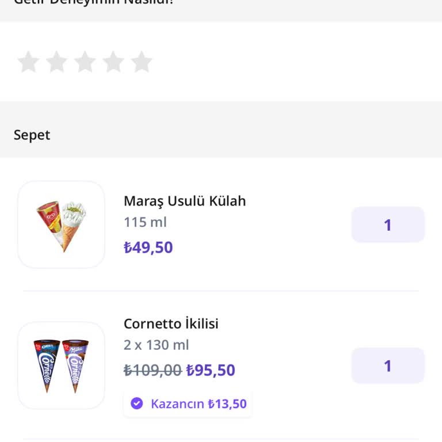442x442 pixels.
Task: Rate the experience five stars
Action: point(141,62)
